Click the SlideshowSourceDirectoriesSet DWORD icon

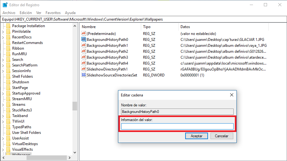(84, 75)
